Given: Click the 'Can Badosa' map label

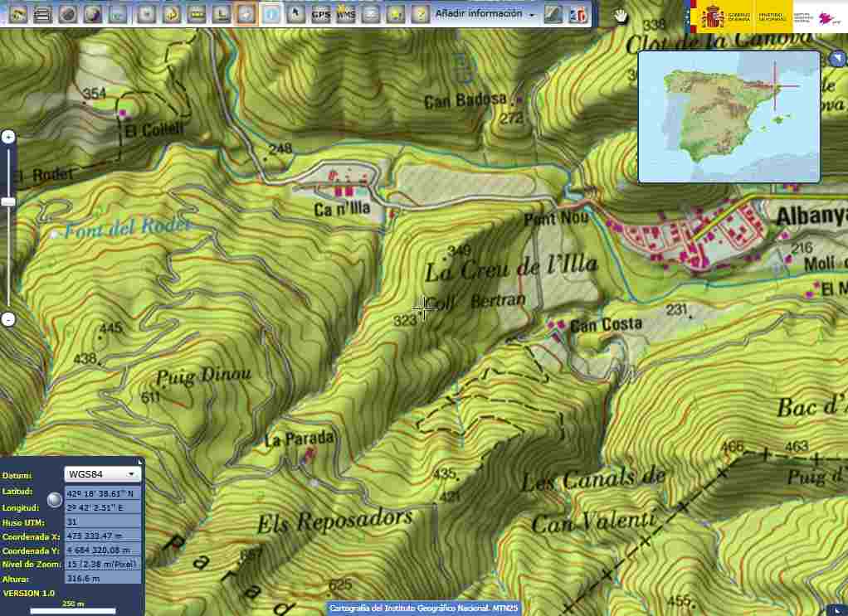Looking at the screenshot, I should click(x=465, y=100).
